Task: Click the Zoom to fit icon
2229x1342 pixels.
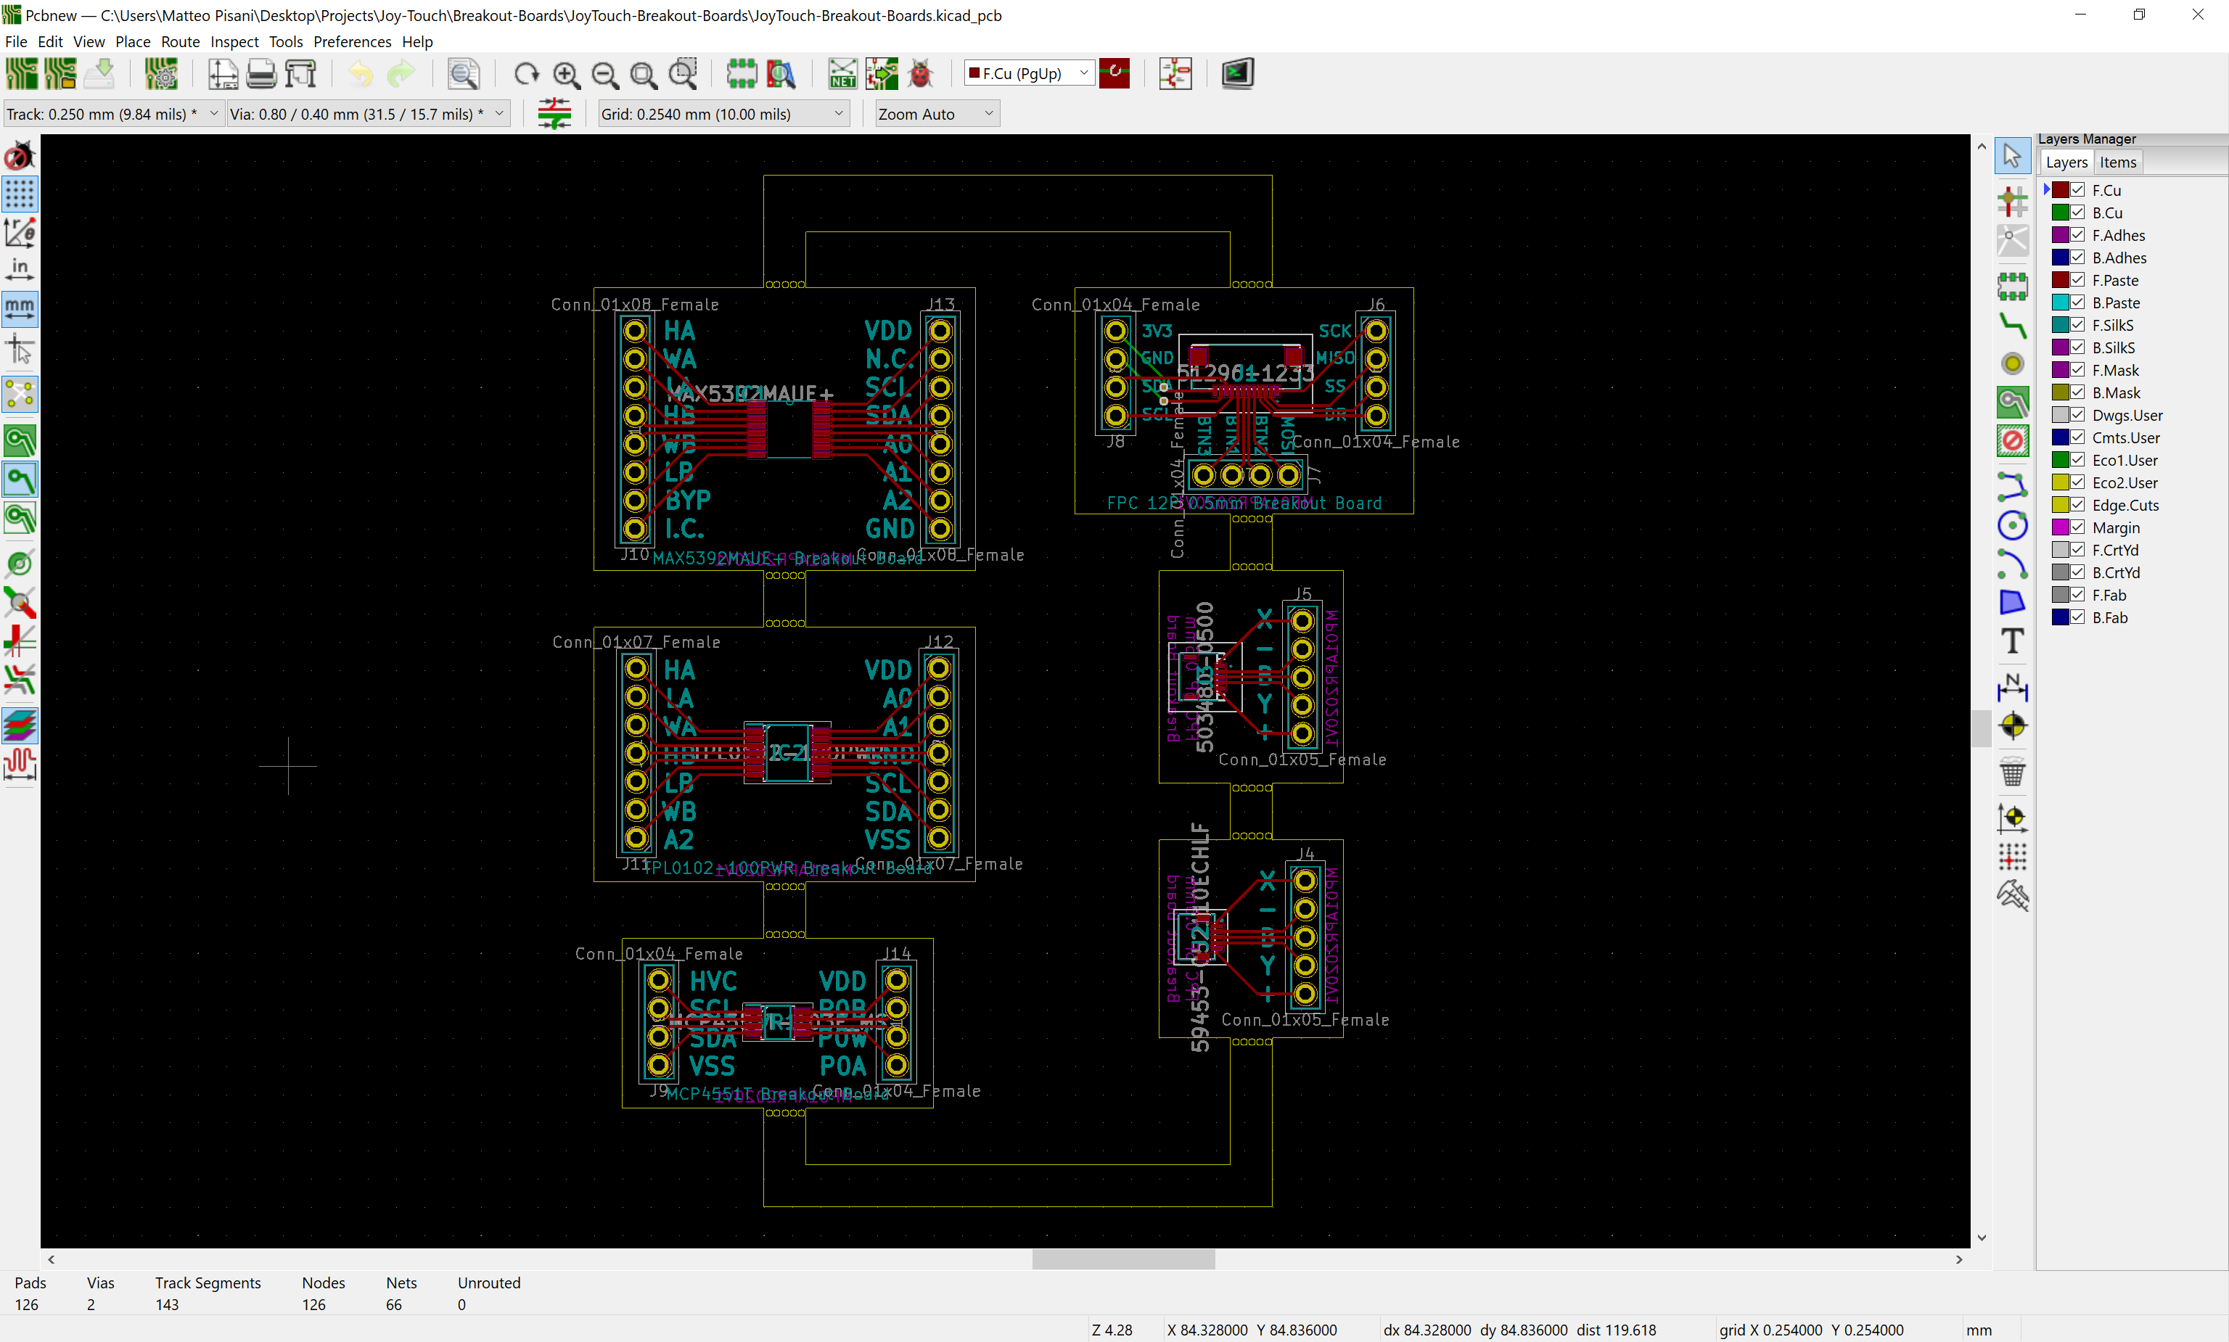Action: (x=643, y=74)
